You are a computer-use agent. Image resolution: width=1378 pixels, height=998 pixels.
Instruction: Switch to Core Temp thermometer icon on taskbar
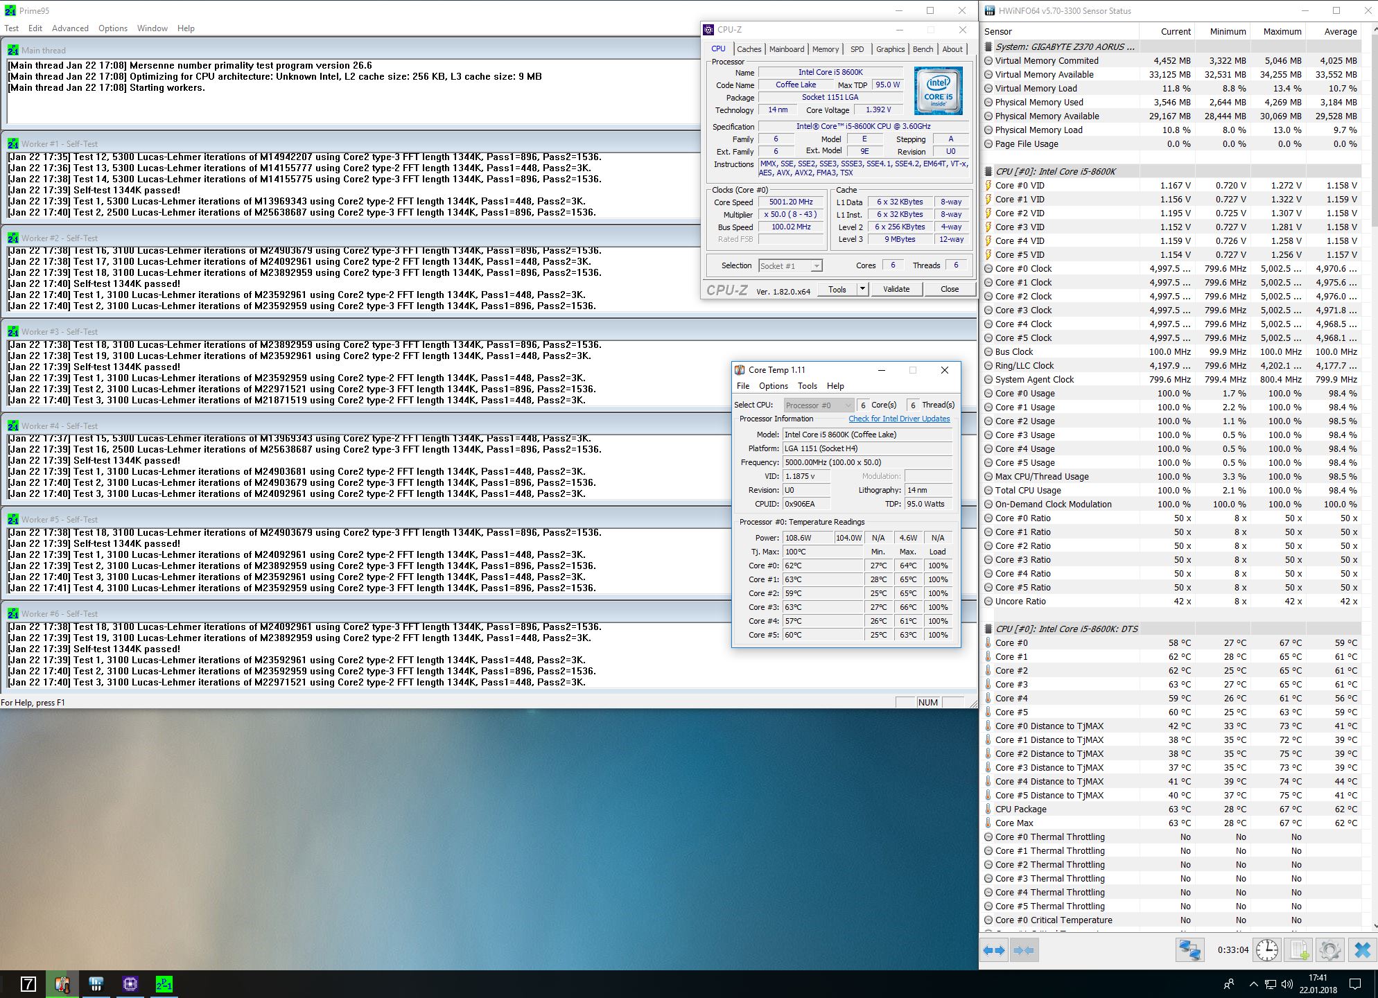(x=62, y=984)
